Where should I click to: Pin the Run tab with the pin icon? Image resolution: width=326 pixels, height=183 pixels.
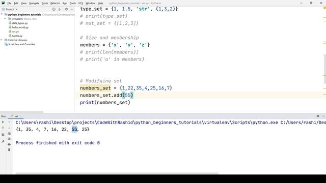(3, 141)
